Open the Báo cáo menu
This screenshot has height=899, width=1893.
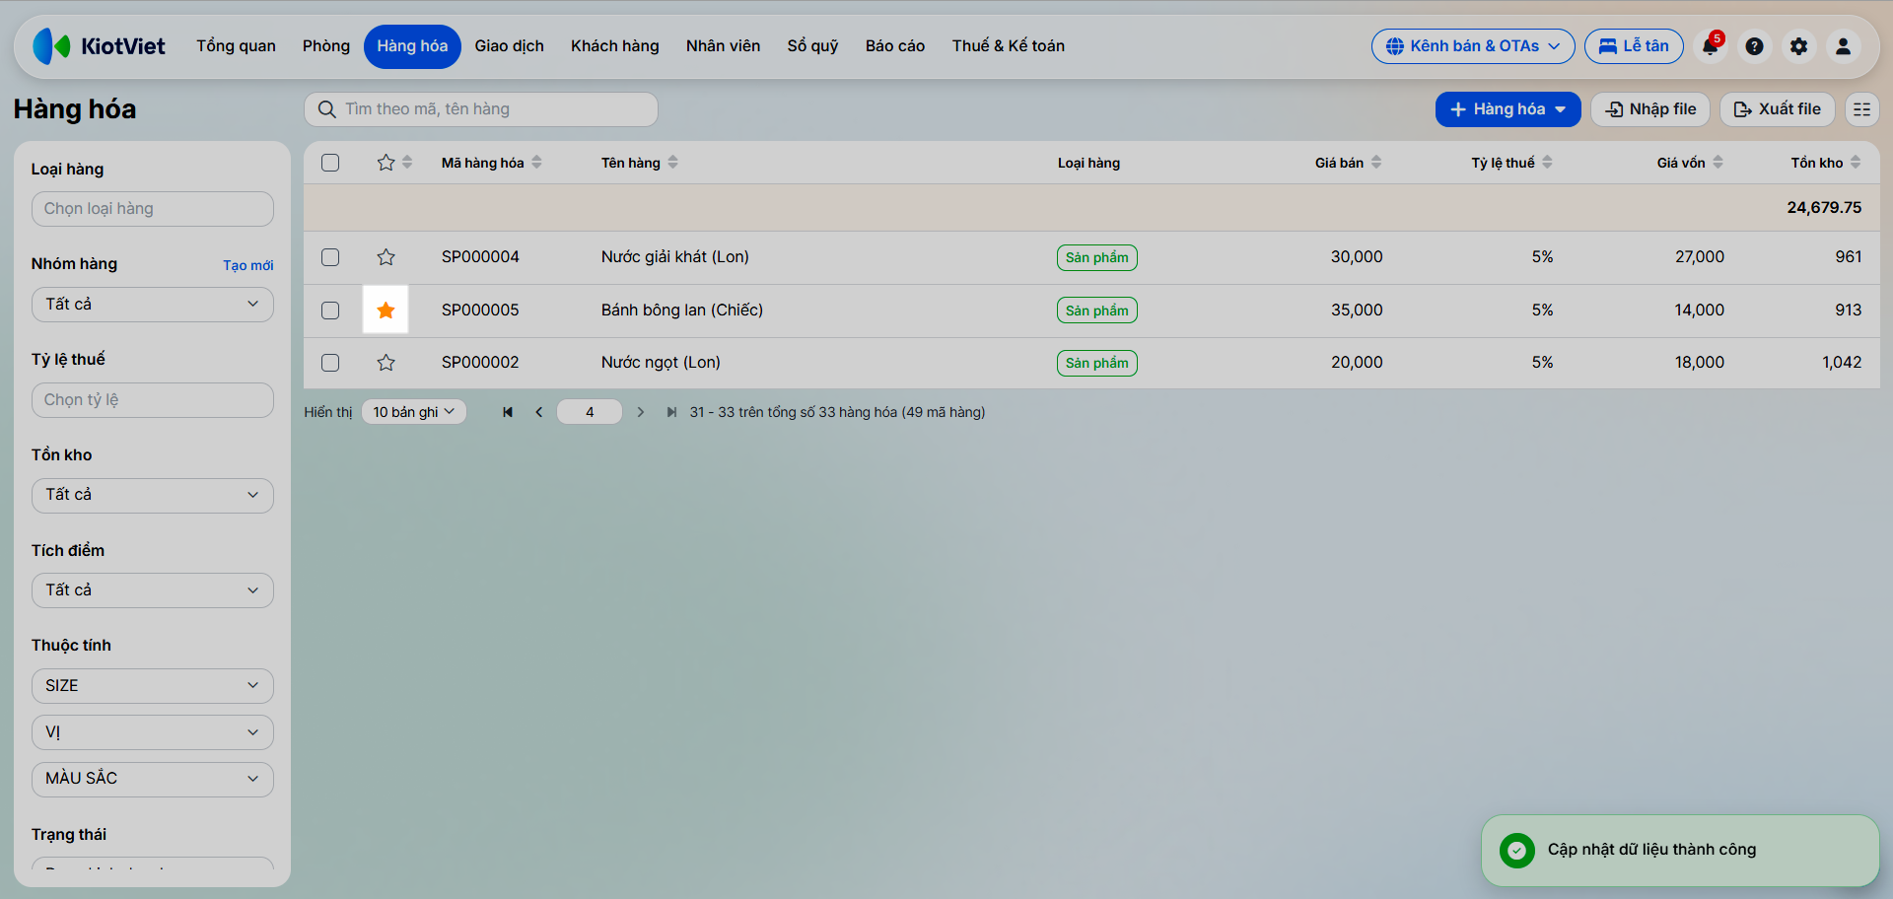point(895,46)
